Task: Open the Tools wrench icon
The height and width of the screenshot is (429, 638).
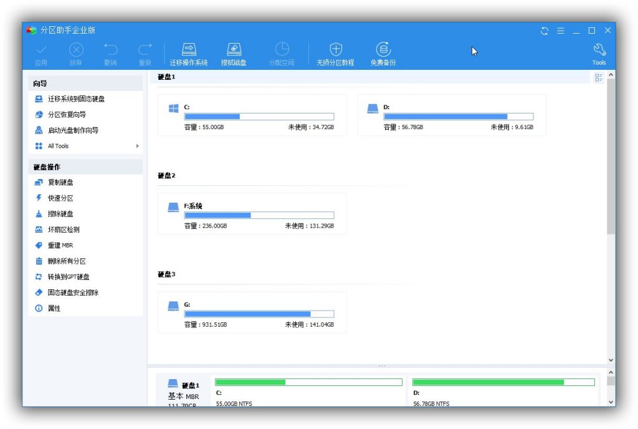Action: pos(599,50)
